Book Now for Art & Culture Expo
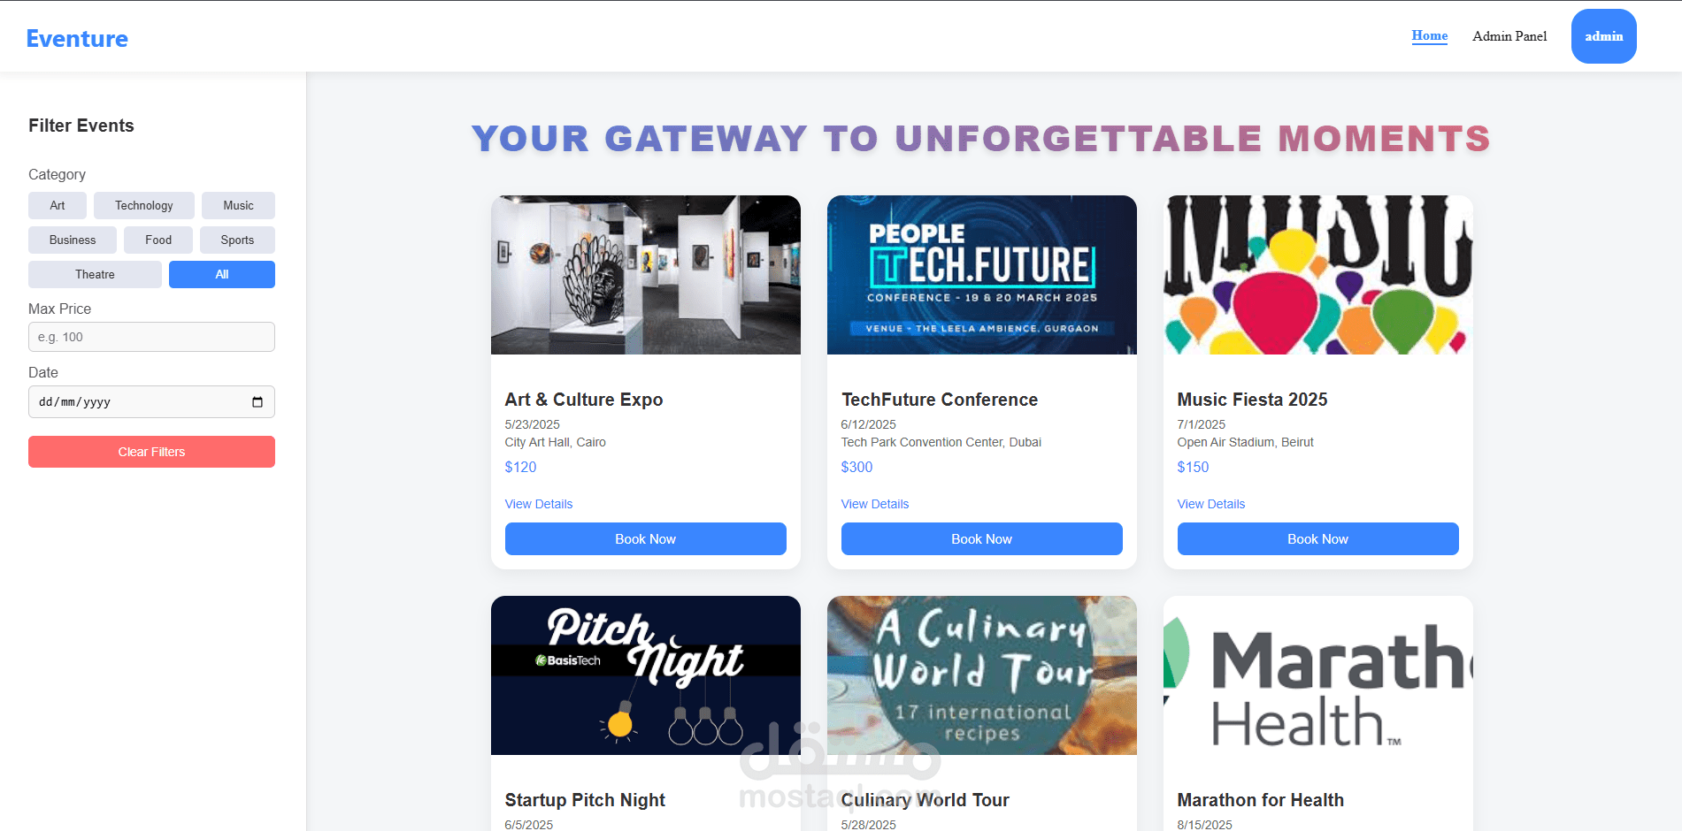Screen dimensions: 1682x831 [x=645, y=538]
